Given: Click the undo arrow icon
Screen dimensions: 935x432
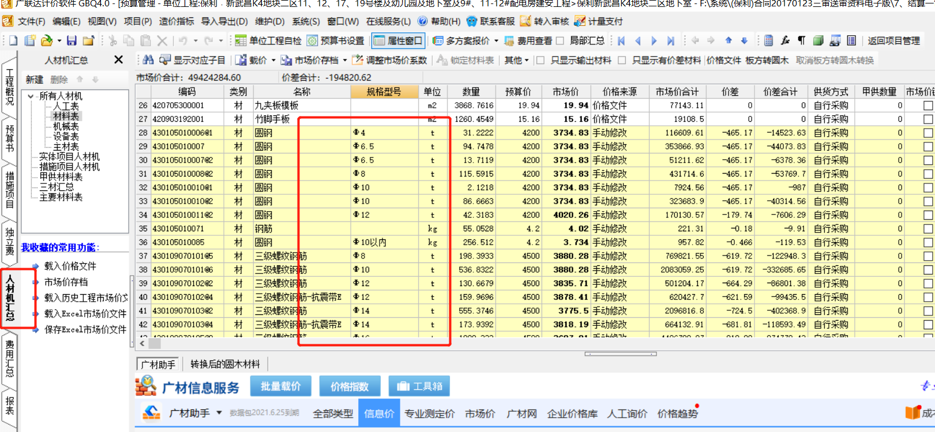Looking at the screenshot, I should coord(183,40).
